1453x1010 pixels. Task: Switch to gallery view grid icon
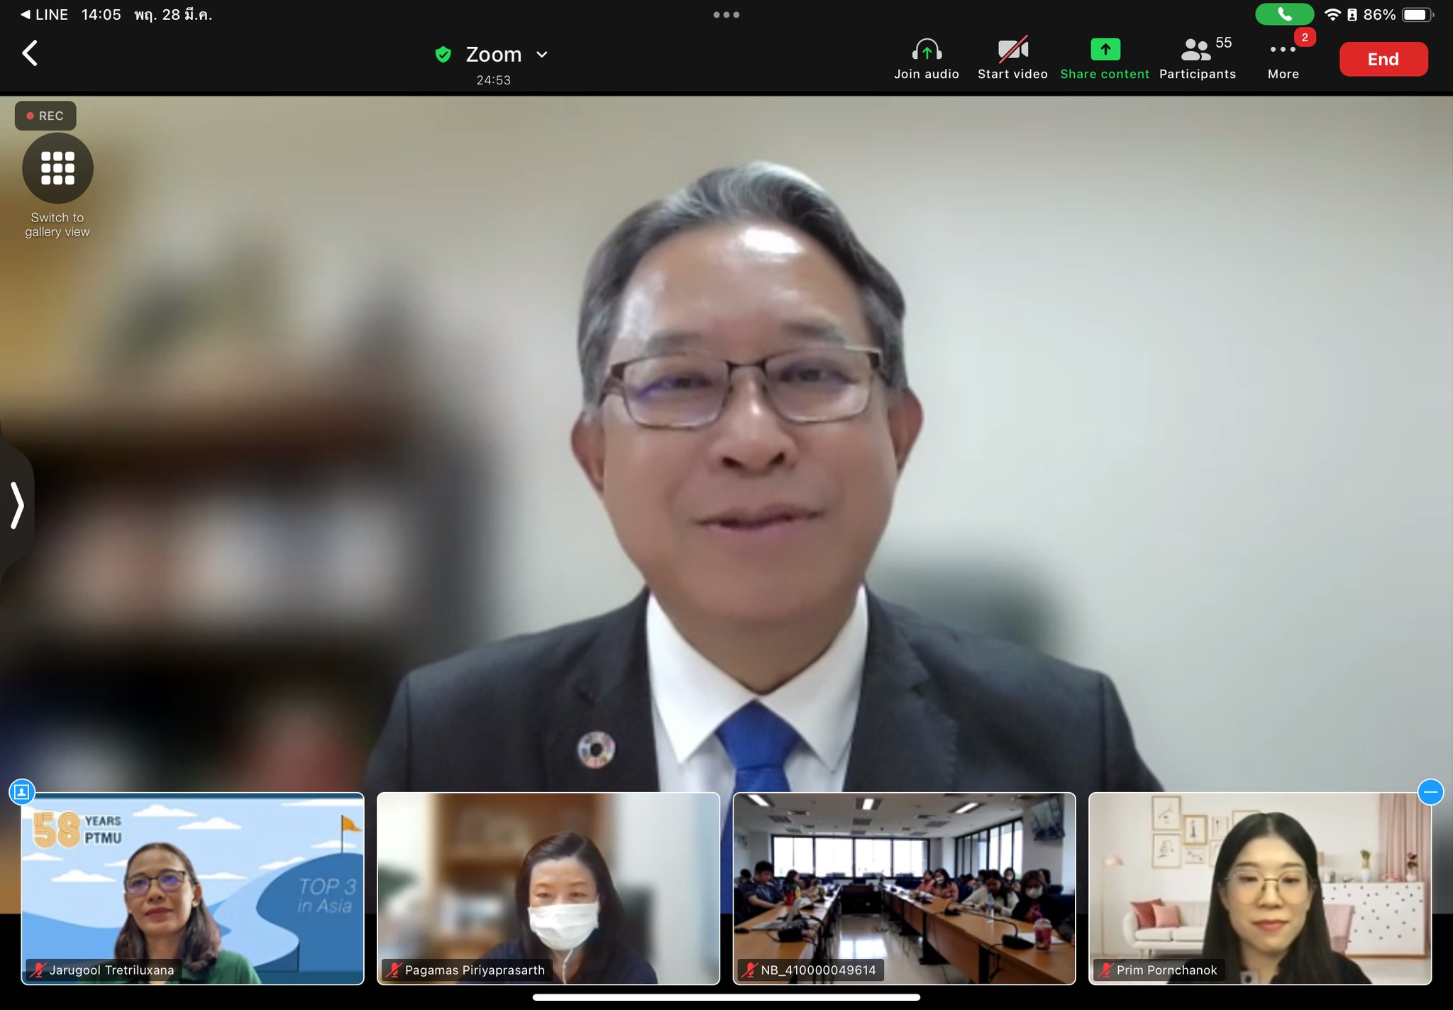(57, 168)
